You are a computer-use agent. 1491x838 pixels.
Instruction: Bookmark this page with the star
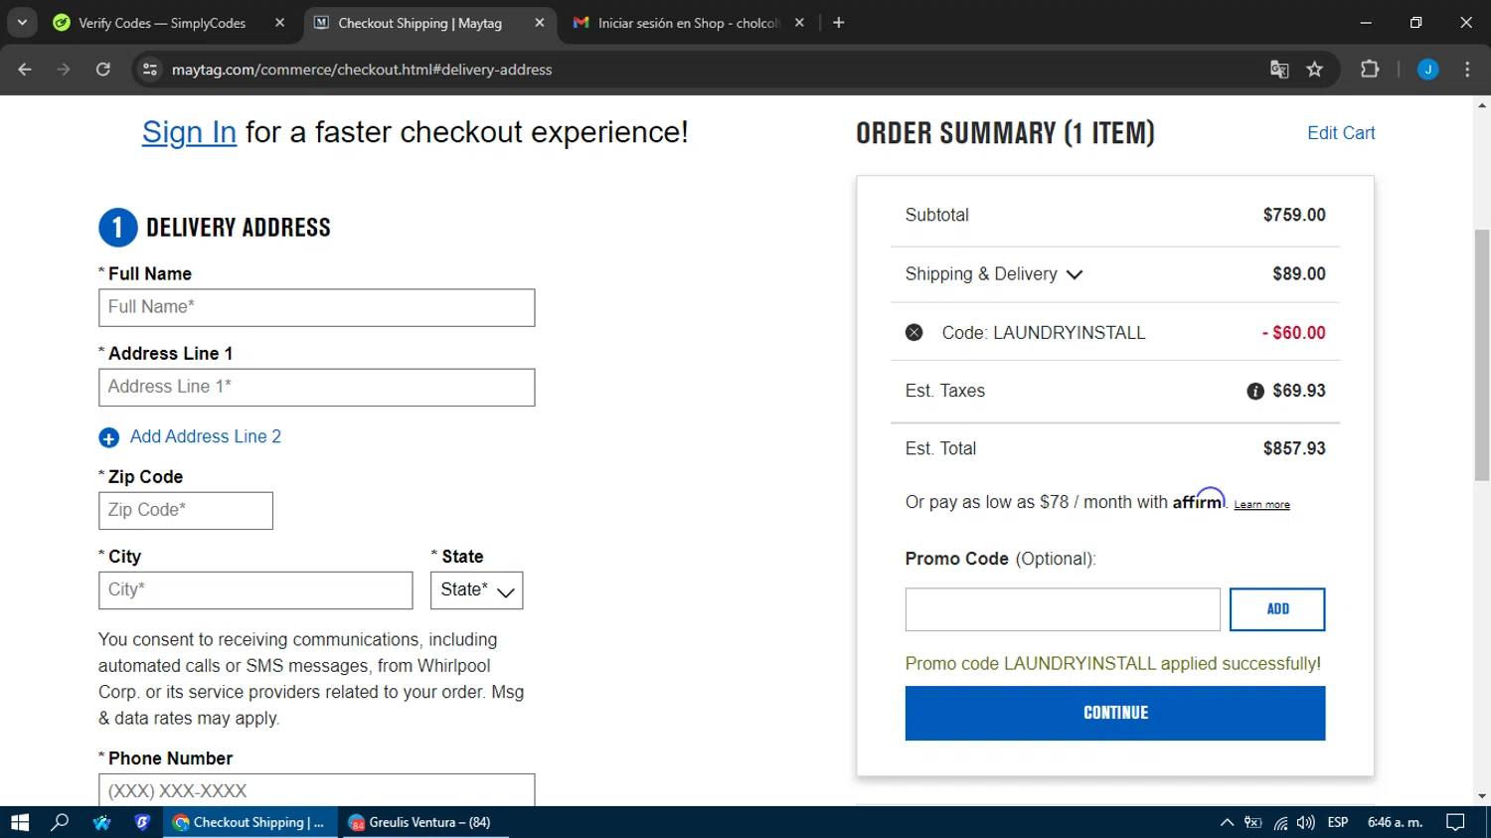[x=1315, y=70]
